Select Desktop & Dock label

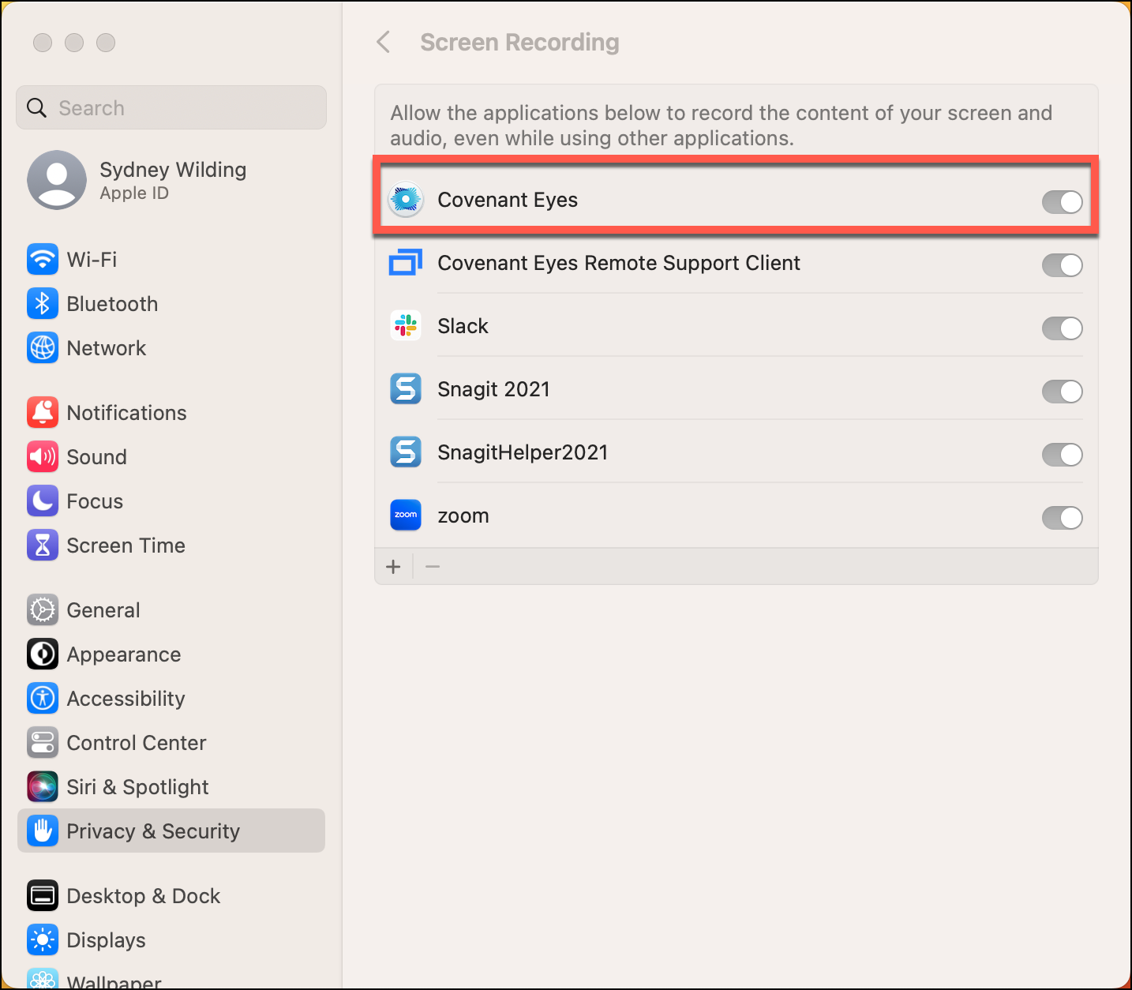tap(144, 896)
